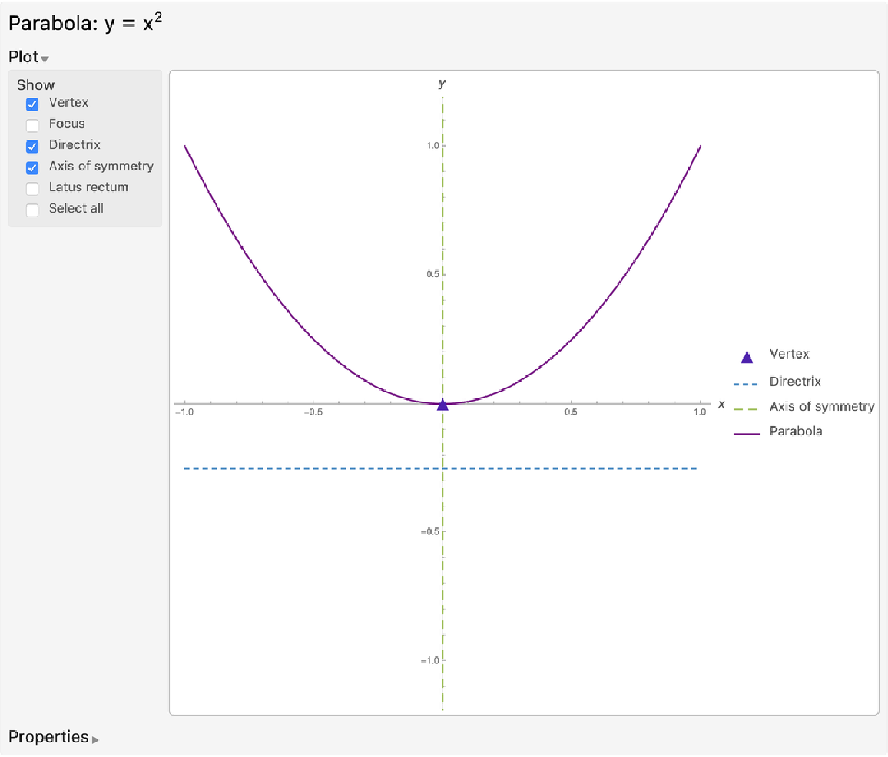Screen dimensions: 888x757
Task: Disable the Directrix checkbox
Action: 32,146
